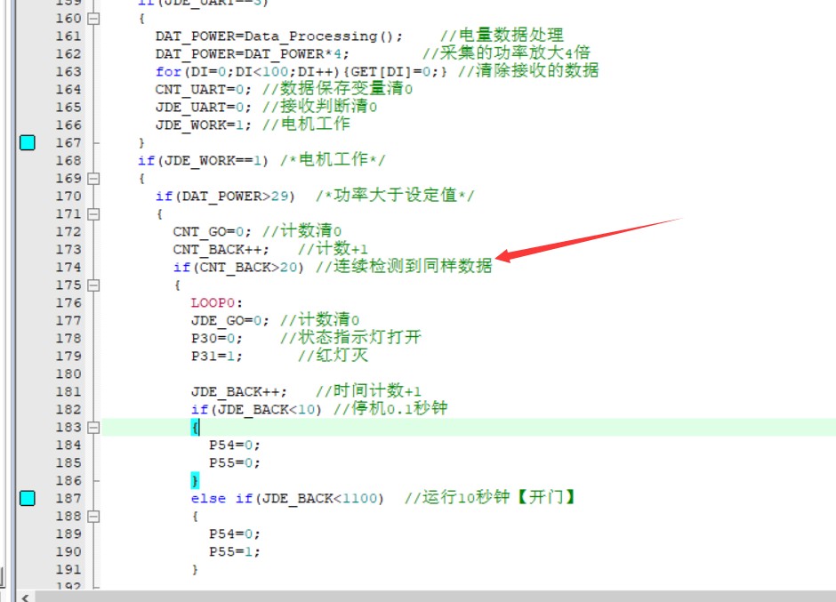
Task: Collapse the fold marker at line 175
Action: (x=94, y=285)
